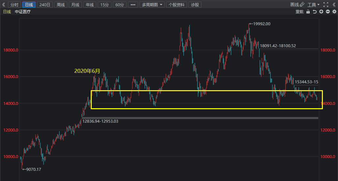The width and height of the screenshot is (338, 181).
Task: Click the fullscreen expand arrows icon
Action: coord(326,5)
